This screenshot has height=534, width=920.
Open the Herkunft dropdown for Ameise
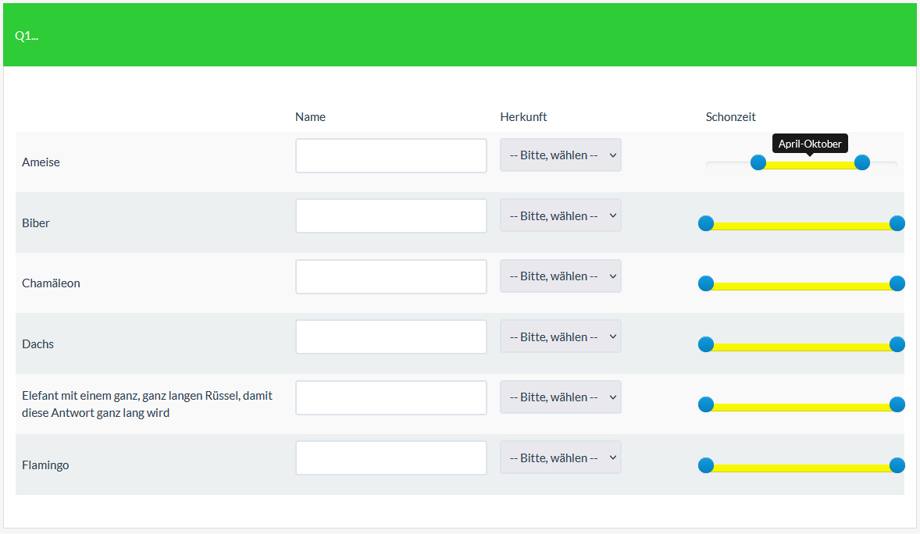560,155
